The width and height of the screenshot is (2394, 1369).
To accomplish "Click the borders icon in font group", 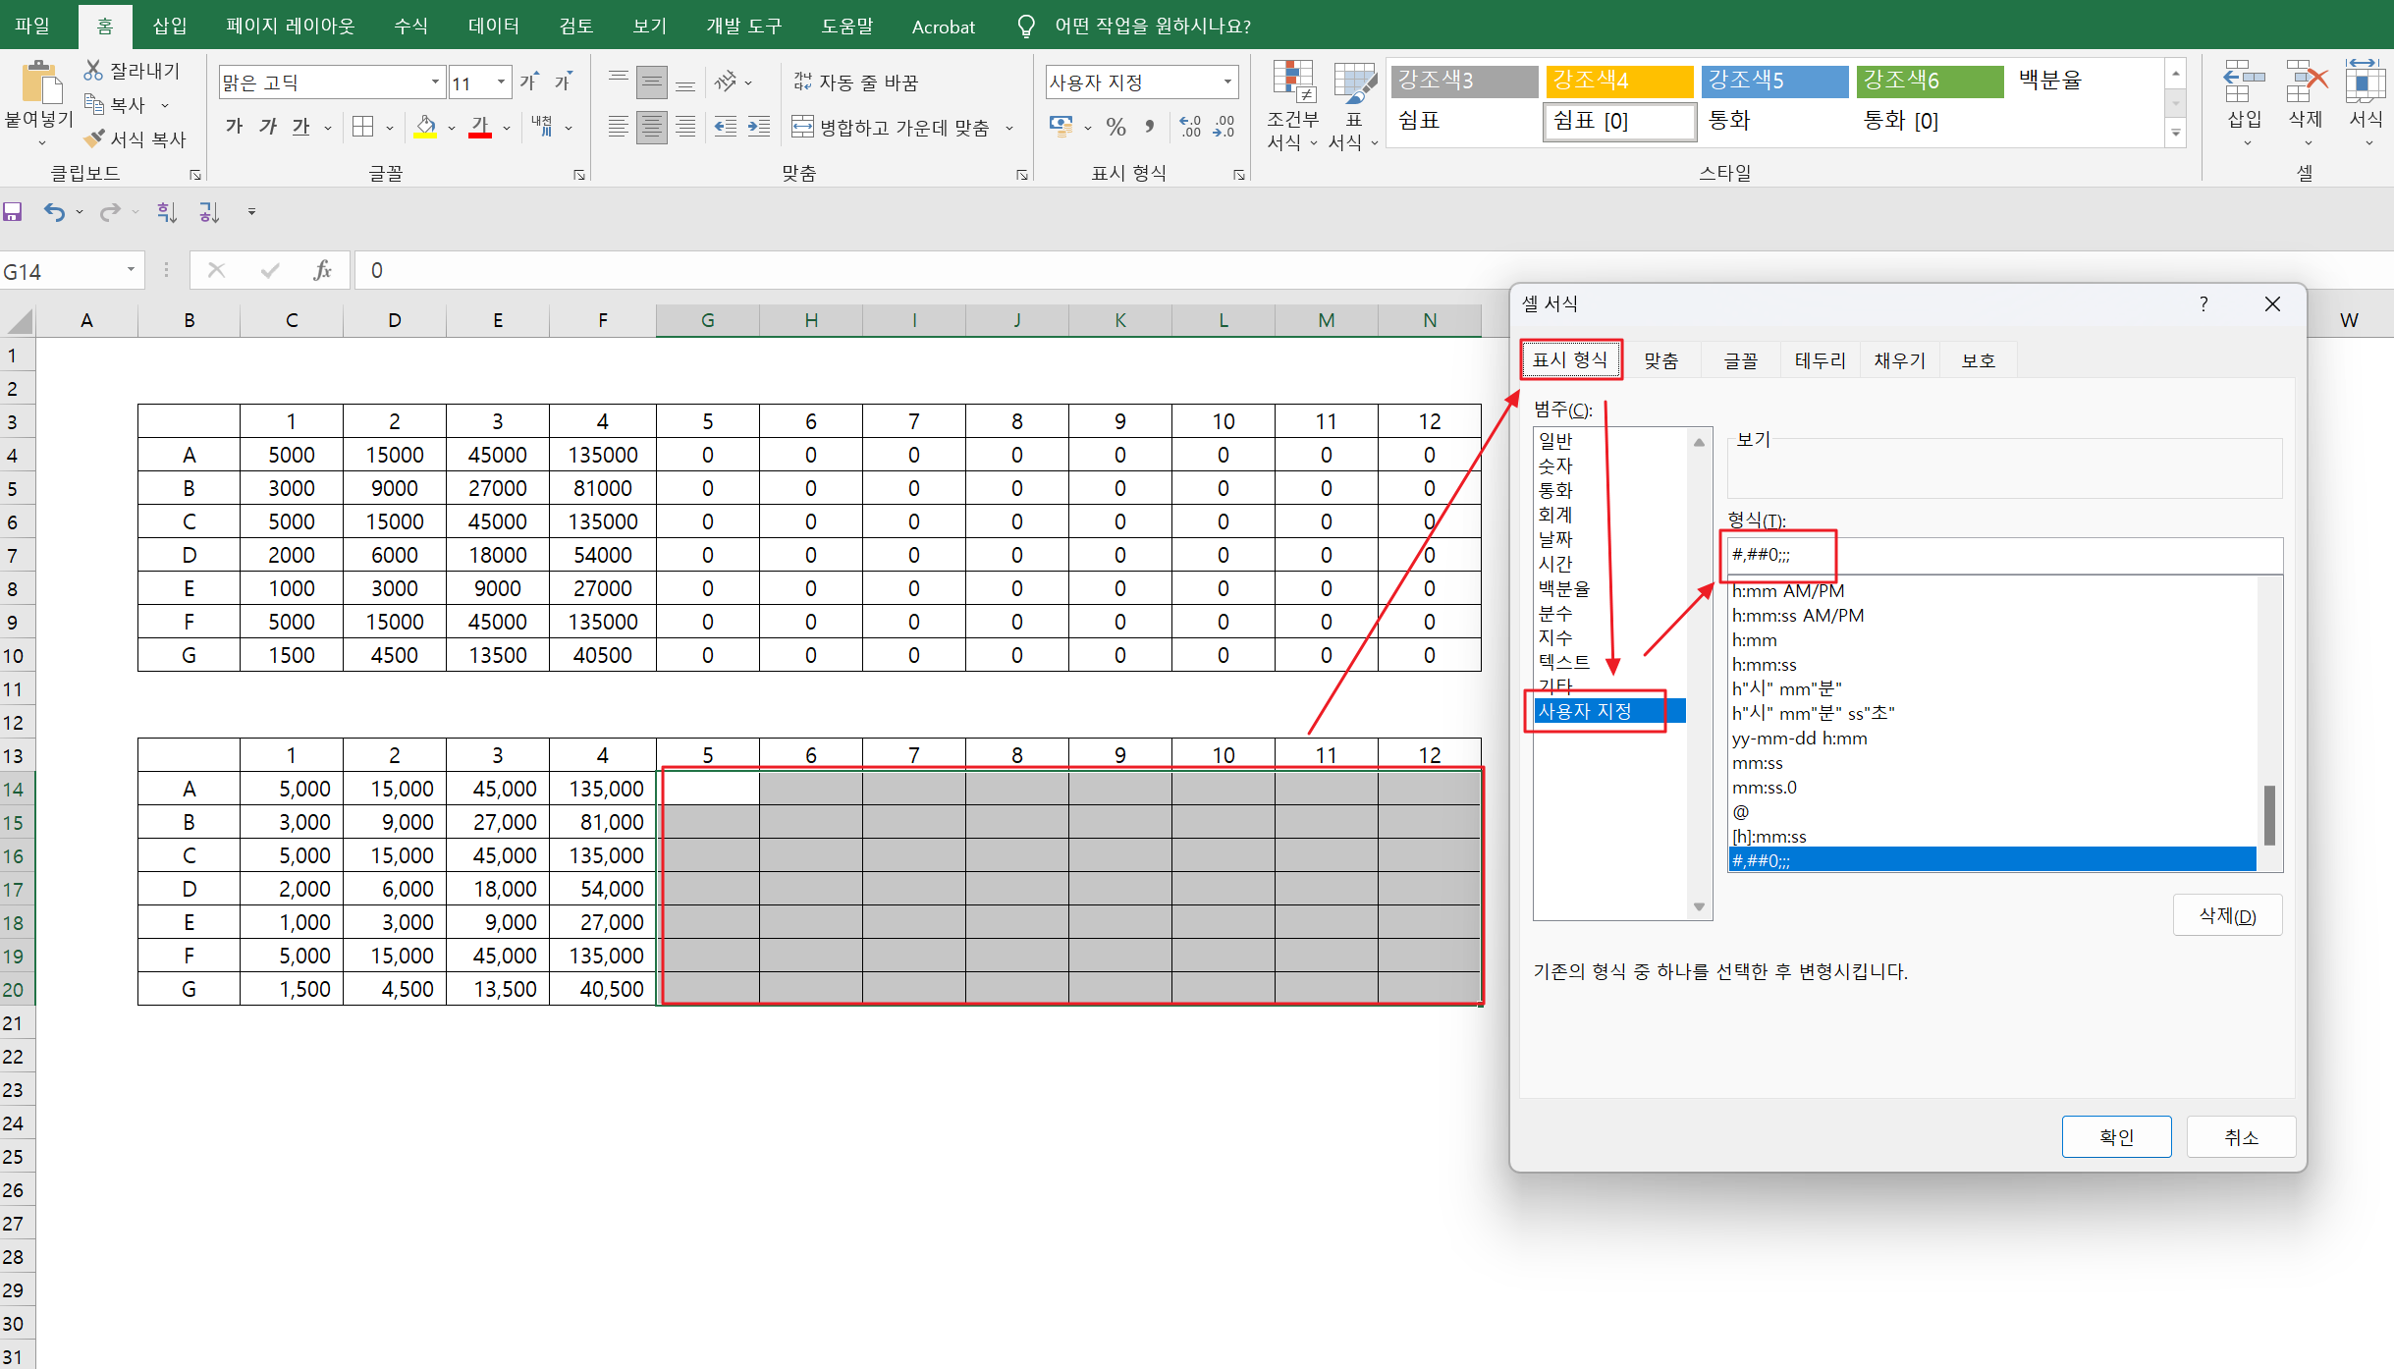I will pyautogui.click(x=363, y=127).
